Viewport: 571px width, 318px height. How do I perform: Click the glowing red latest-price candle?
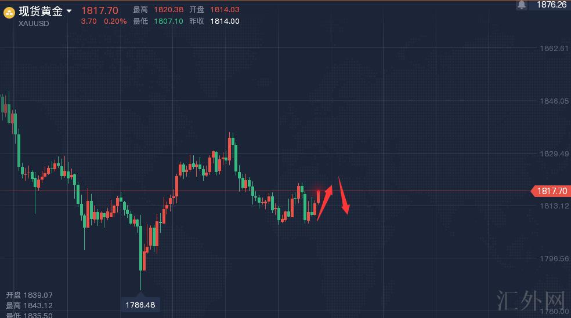tap(319, 194)
